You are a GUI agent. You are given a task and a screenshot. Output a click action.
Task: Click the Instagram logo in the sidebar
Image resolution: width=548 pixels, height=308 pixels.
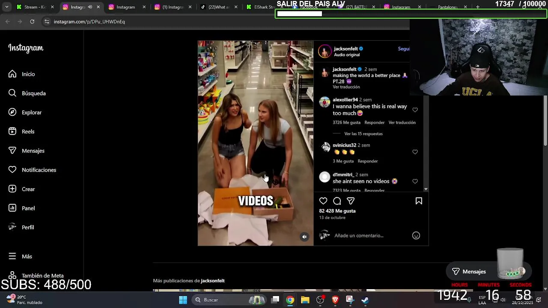(26, 48)
